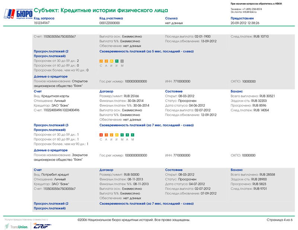Click the 'Предоставлен' header
The height and width of the screenshot is (230, 298).
click(x=242, y=18)
